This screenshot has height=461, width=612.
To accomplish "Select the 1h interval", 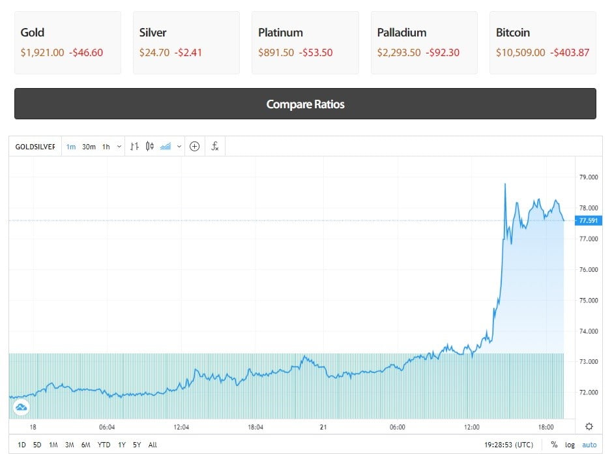I will coord(106,147).
